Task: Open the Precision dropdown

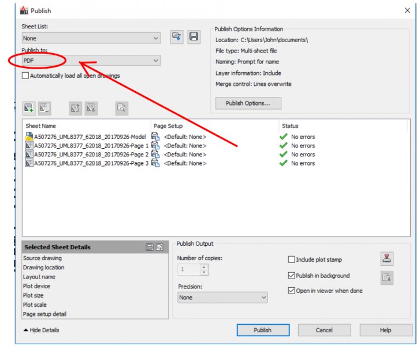Action: click(x=222, y=298)
